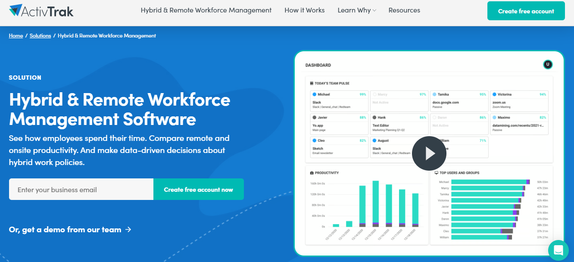
Task: Open the chat widget bubble
Action: point(558,250)
